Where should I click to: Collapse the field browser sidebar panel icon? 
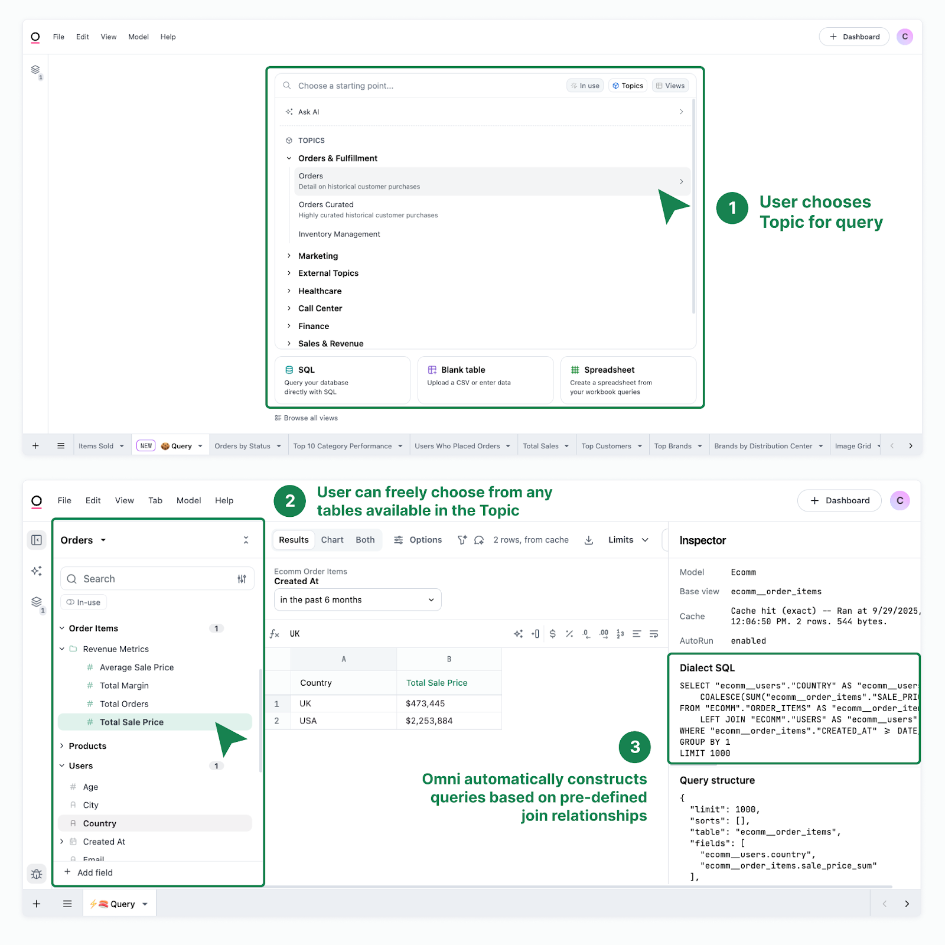coord(37,540)
